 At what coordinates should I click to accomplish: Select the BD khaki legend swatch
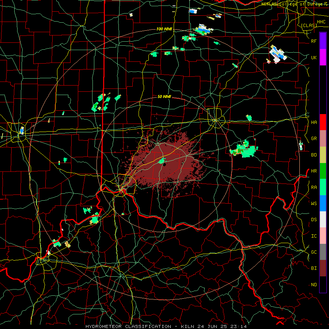click(323, 155)
